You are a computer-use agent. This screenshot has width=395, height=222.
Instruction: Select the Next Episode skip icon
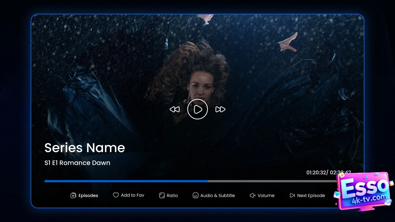click(x=292, y=195)
